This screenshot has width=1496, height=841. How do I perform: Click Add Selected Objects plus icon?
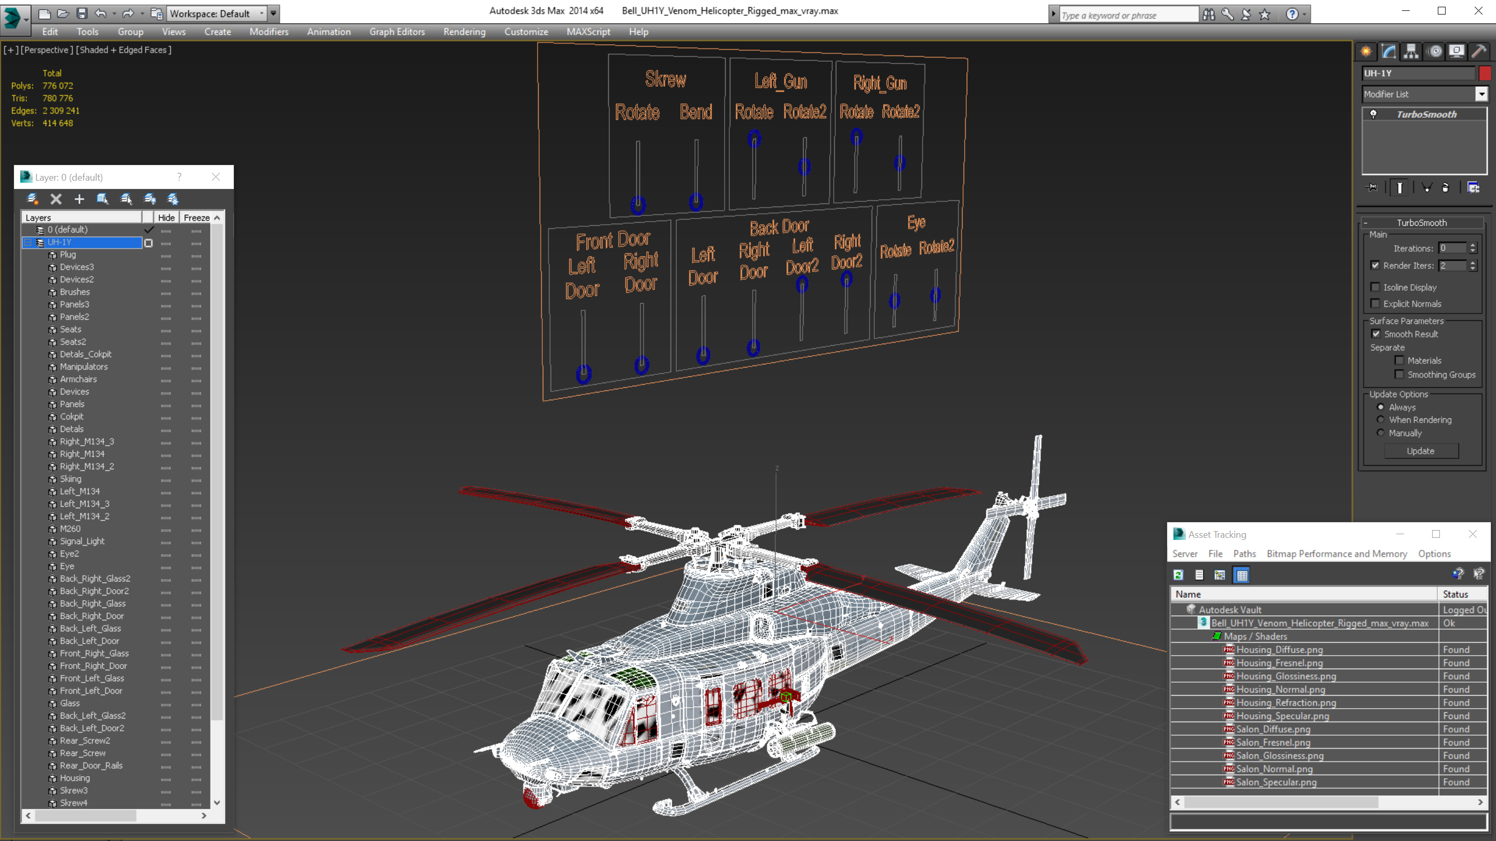pyautogui.click(x=79, y=199)
